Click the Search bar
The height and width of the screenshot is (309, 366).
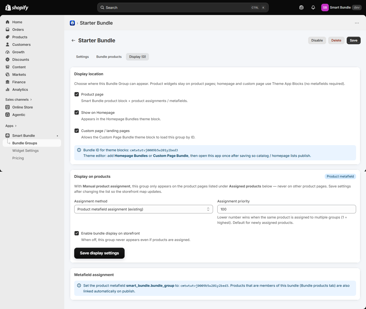click(183, 7)
